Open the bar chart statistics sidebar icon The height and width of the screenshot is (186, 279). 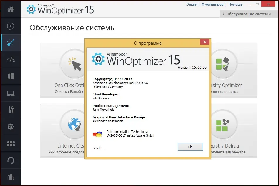(11, 177)
